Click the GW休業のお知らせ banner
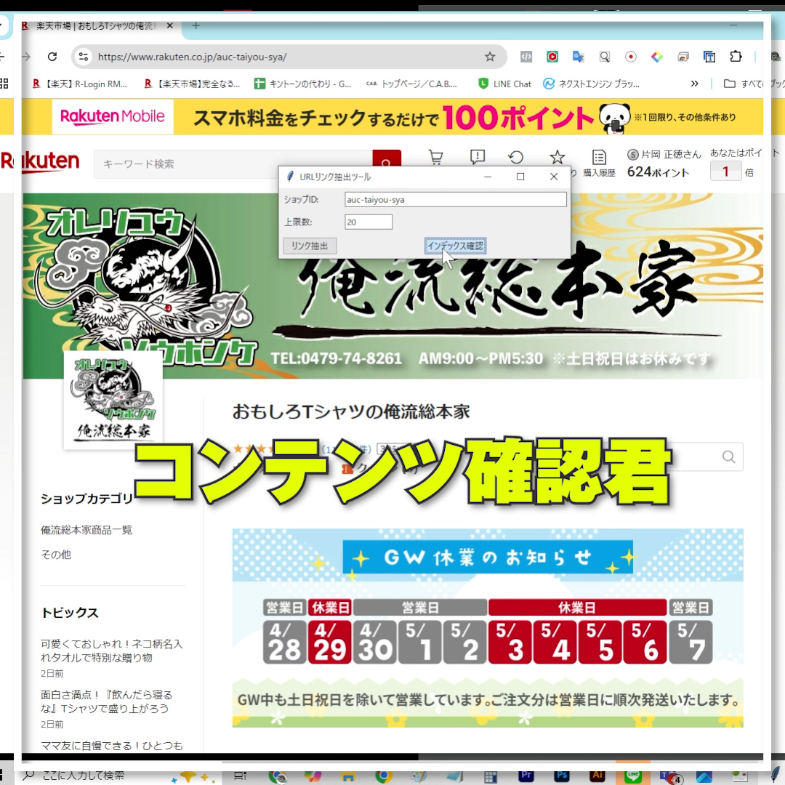 pos(488,628)
